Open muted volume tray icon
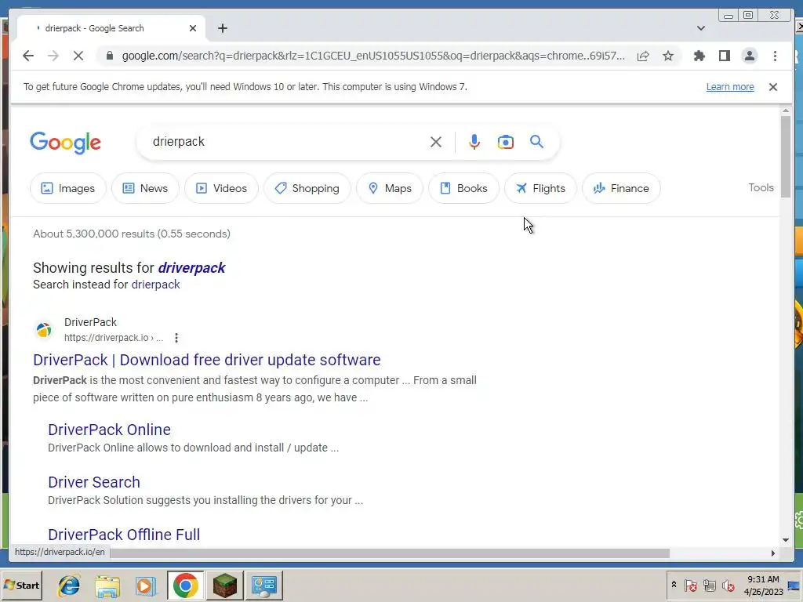The height and width of the screenshot is (602, 803). coord(728,585)
